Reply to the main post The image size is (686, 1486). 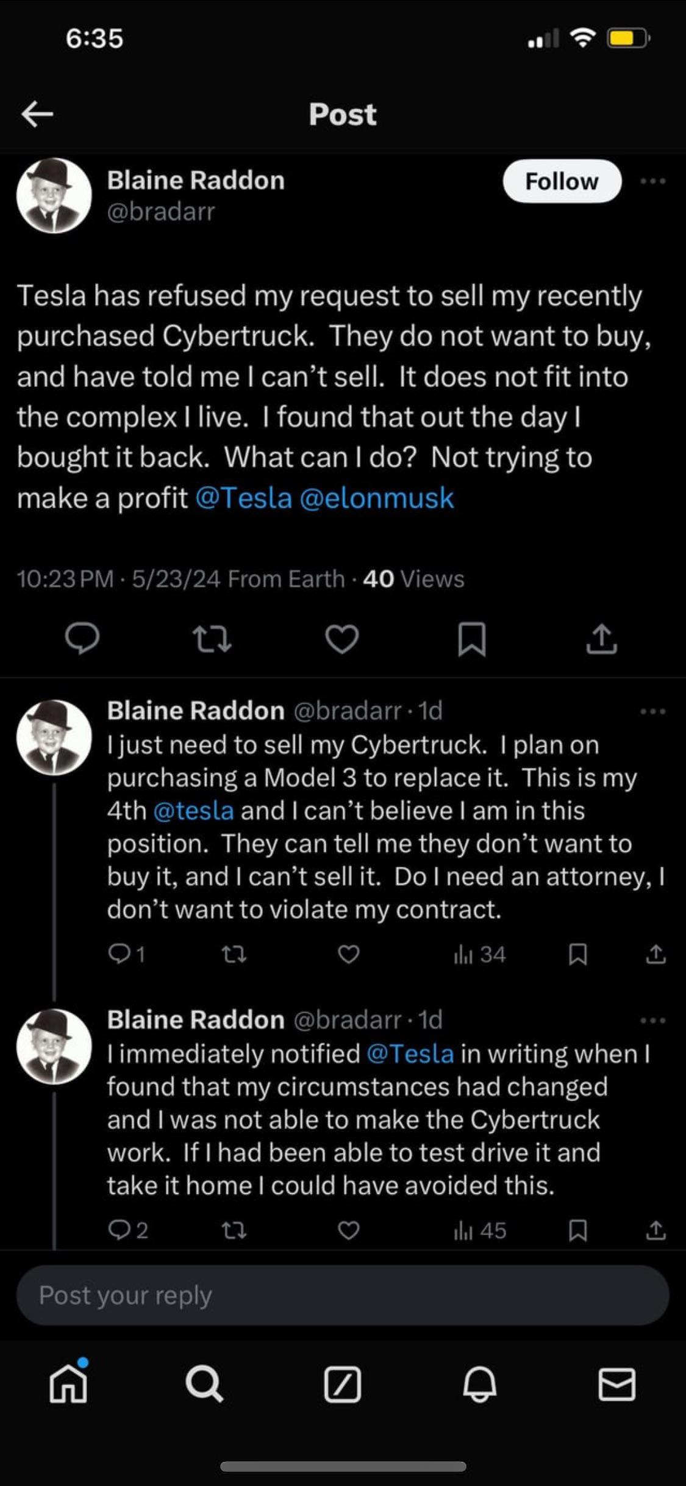tap(82, 639)
